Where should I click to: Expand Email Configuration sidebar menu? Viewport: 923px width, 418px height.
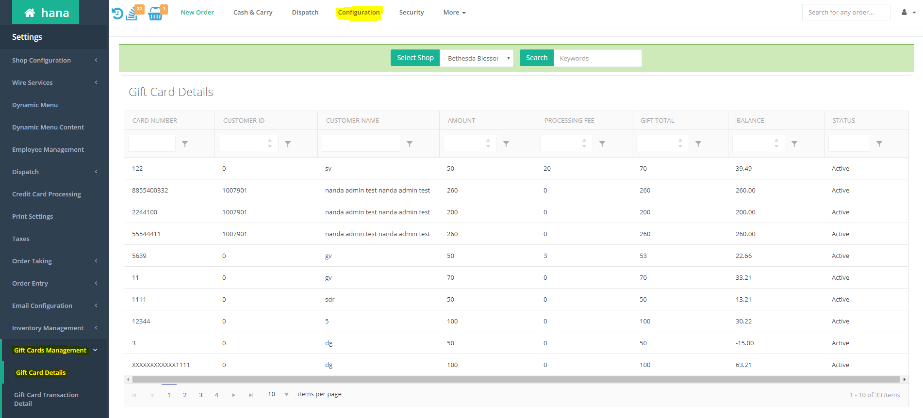(53, 305)
